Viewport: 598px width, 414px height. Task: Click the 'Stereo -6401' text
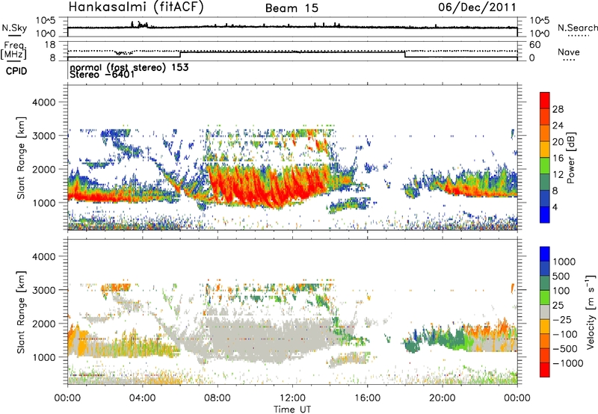pyautogui.click(x=102, y=74)
